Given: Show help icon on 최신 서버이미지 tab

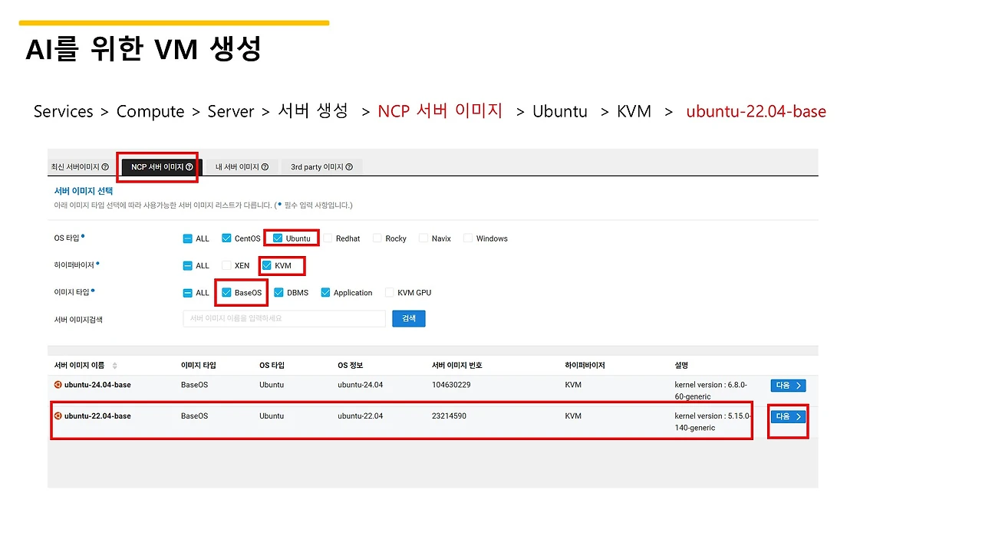Looking at the screenshot, I should click(x=105, y=167).
